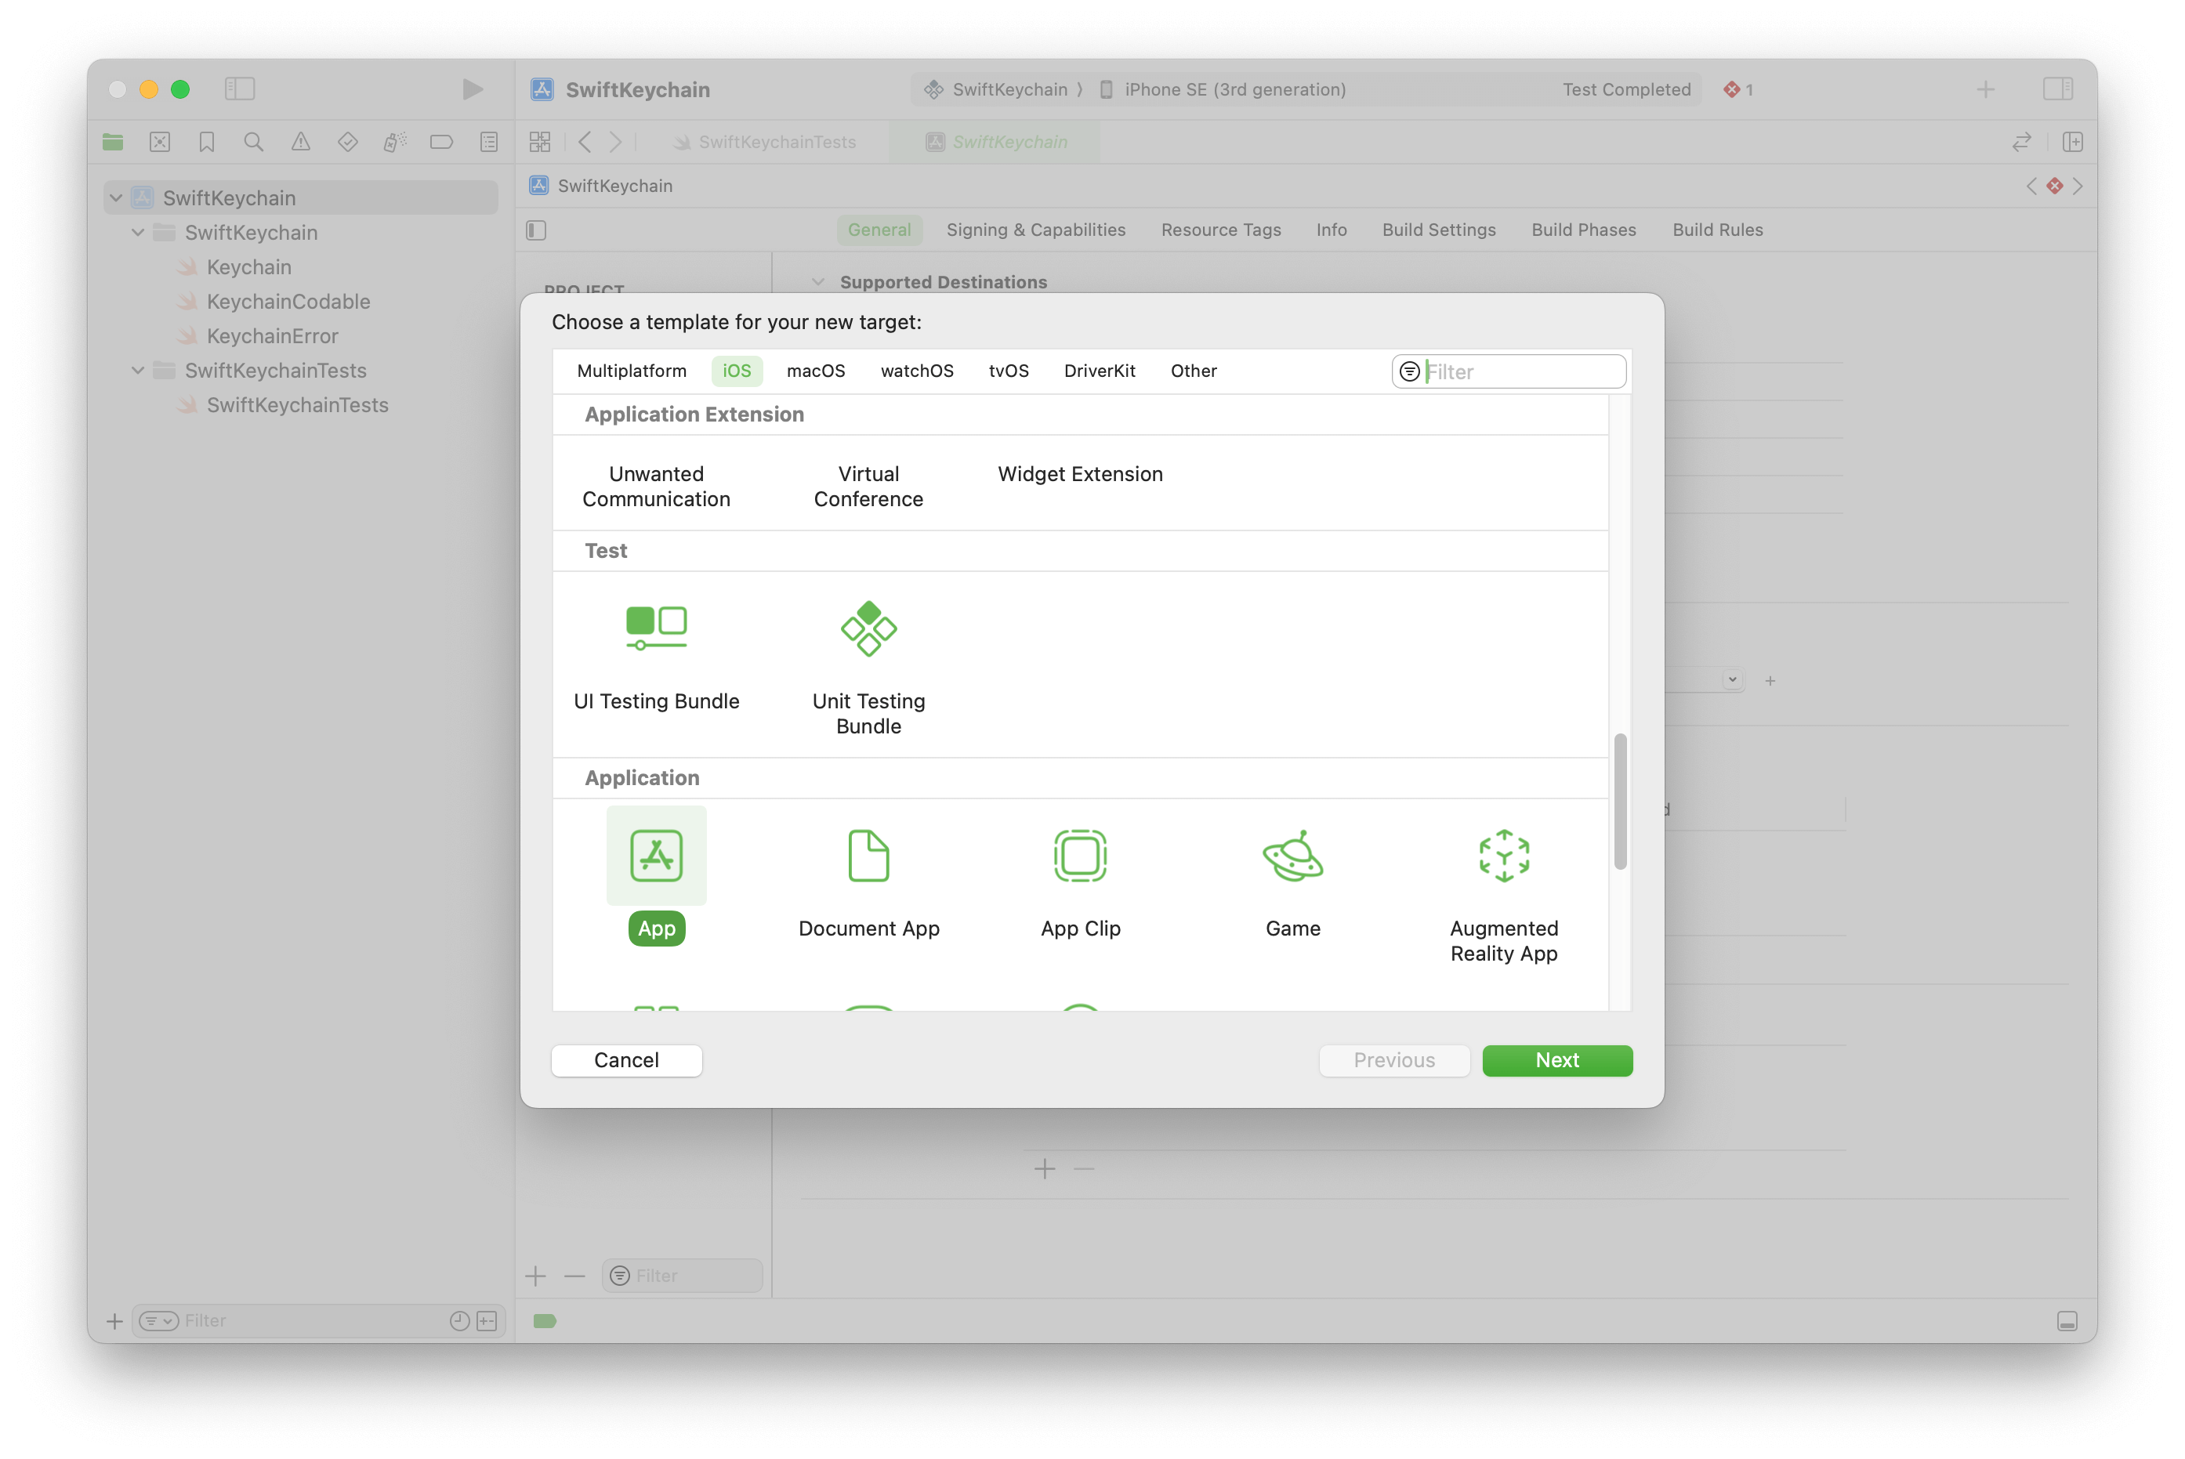Open the Project navigator folder icon
Screen dimensions: 2185x1459
[113, 141]
